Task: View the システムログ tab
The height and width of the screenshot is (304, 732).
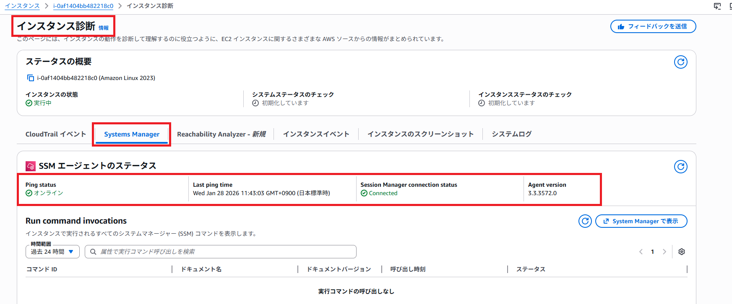Action: [x=511, y=134]
